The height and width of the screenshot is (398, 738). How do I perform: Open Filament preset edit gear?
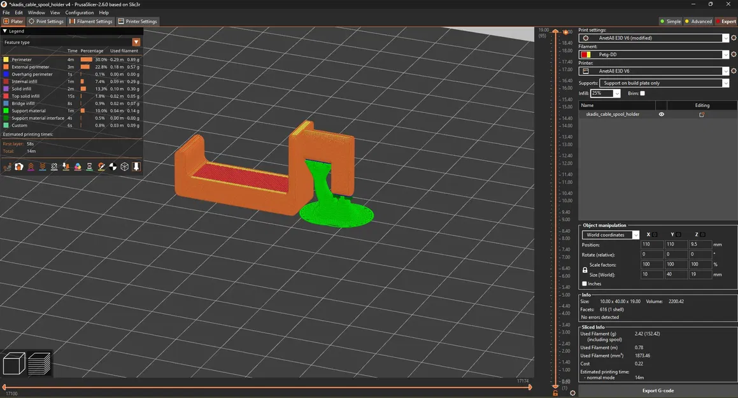[x=734, y=54]
